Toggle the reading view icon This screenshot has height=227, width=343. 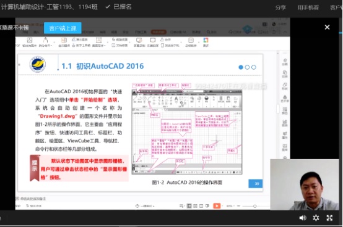201,206
